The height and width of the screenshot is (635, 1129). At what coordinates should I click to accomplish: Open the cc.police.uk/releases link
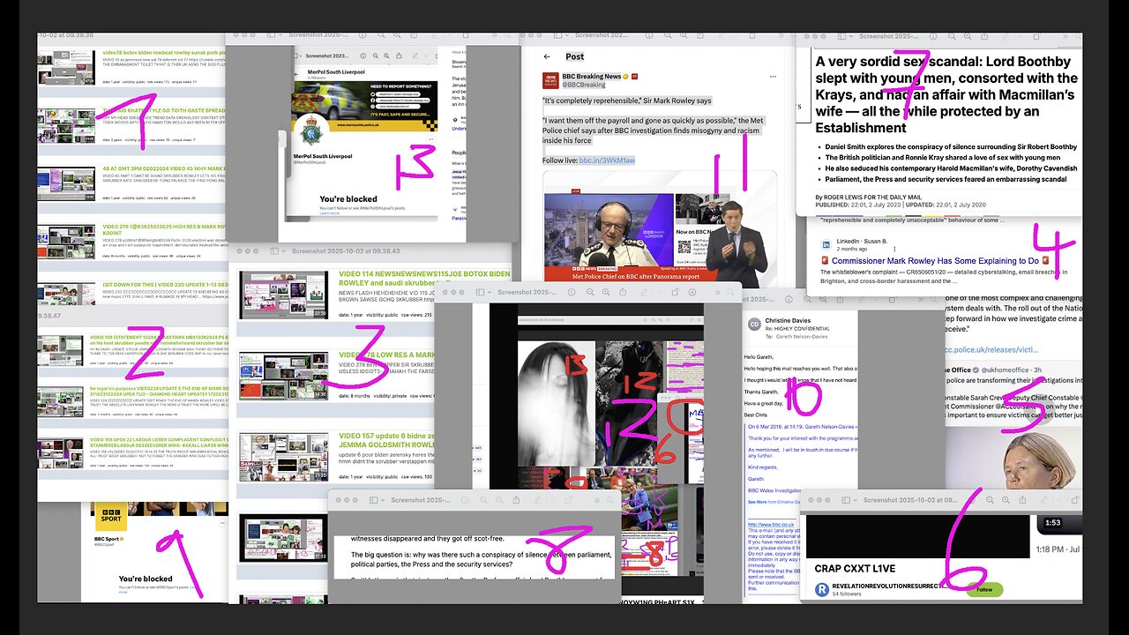click(x=991, y=350)
